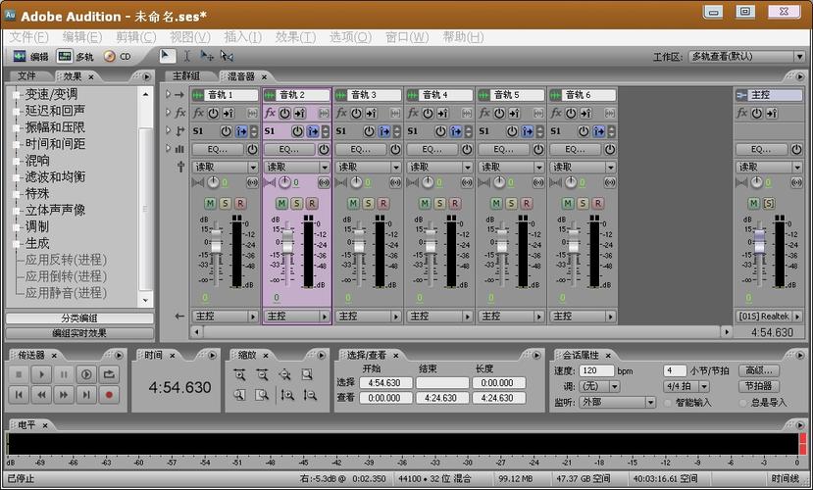Viewport: 813px width, 490px height.
Task: Jump to the beginning with the go-to-start button
Action: 19,395
